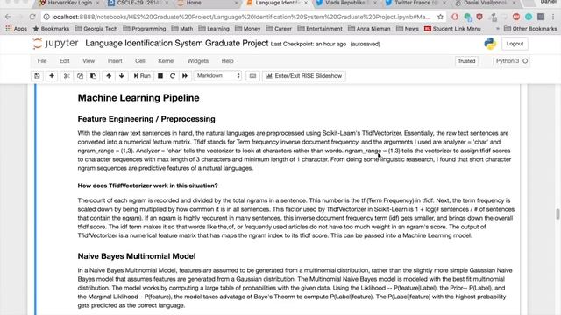Open the Edit menu
561x315 pixels.
coord(64,61)
